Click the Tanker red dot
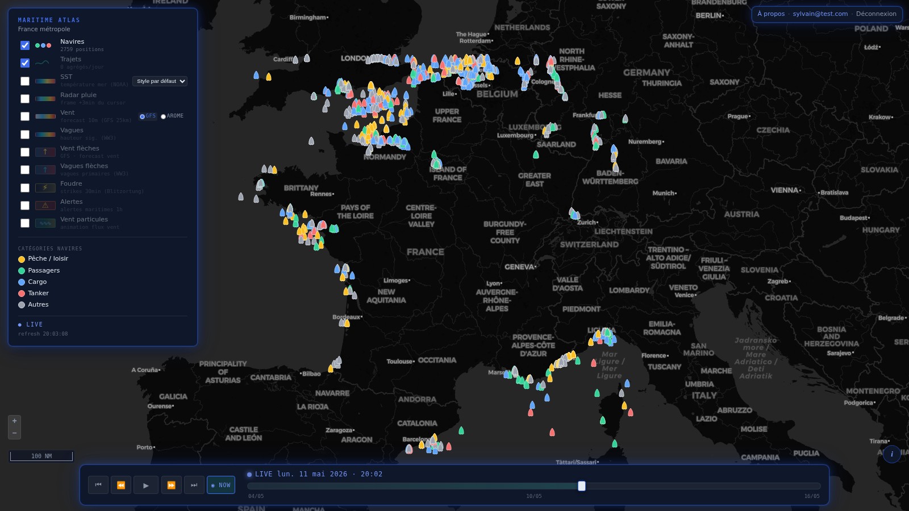Viewport: 909px width, 511px height. tap(22, 294)
